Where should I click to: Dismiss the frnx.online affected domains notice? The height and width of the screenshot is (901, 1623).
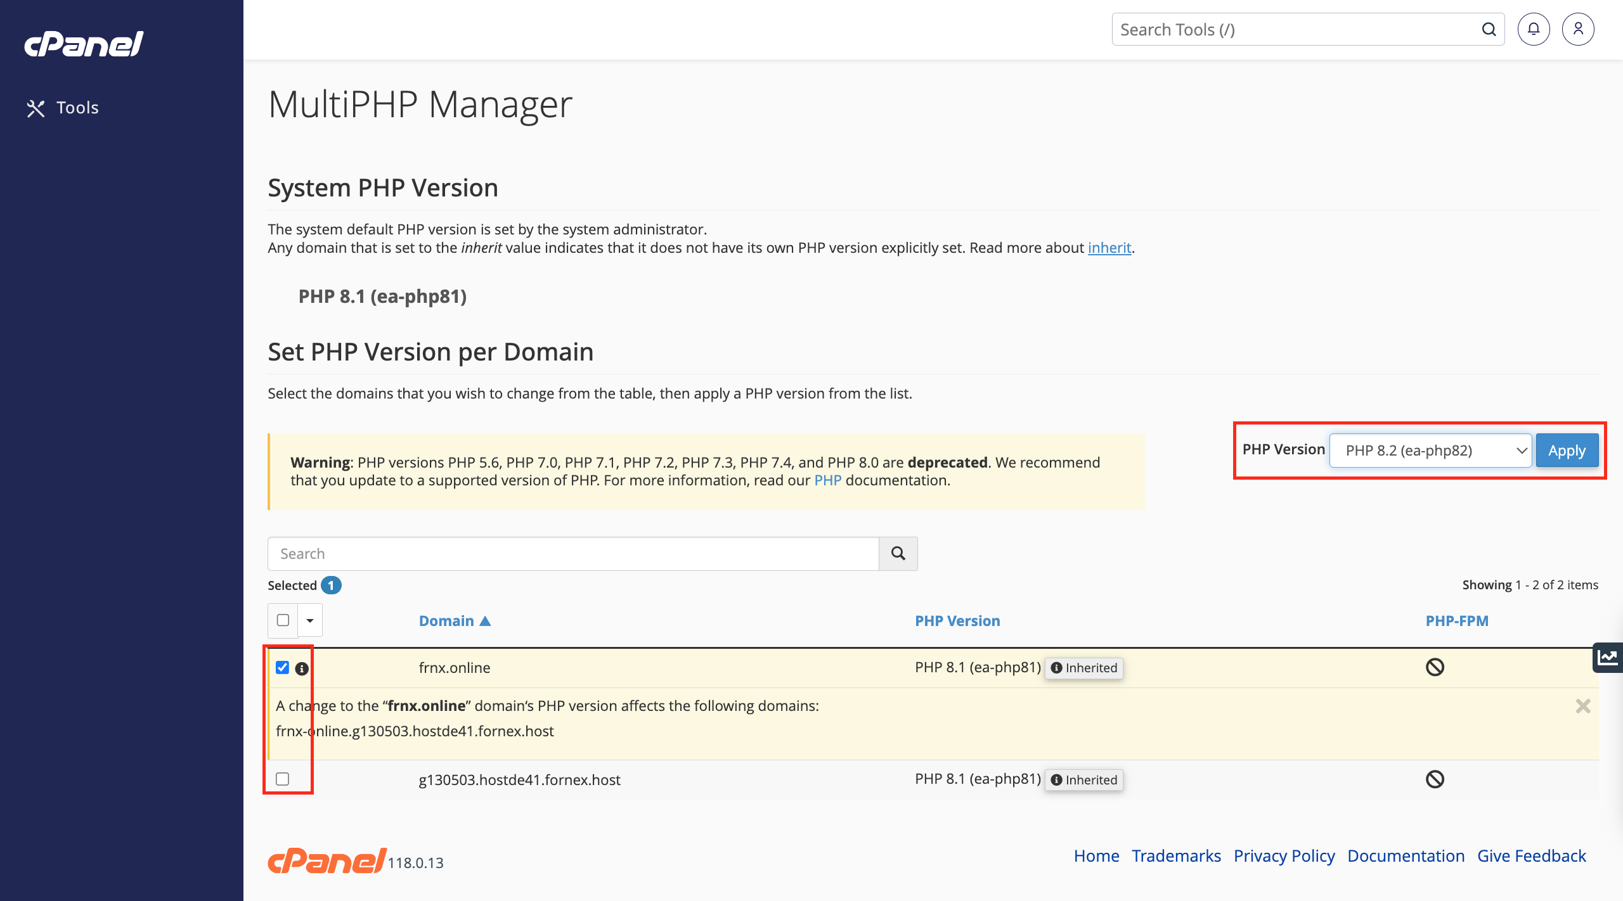click(1583, 706)
